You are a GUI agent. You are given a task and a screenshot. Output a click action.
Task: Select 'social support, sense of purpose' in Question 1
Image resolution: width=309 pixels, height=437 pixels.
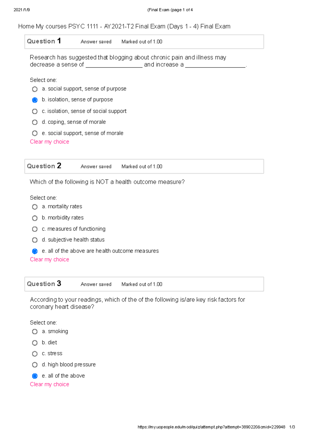point(35,89)
